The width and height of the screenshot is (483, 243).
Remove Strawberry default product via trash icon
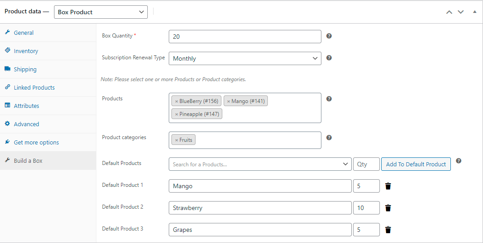pos(388,208)
